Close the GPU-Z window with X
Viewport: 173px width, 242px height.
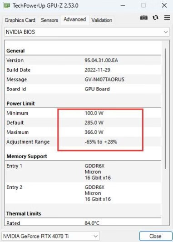164,5
